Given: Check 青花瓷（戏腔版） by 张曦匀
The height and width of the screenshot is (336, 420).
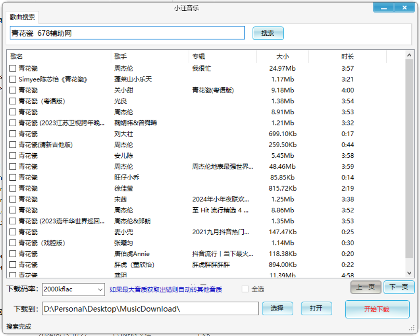Looking at the screenshot, I should click(x=12, y=243).
